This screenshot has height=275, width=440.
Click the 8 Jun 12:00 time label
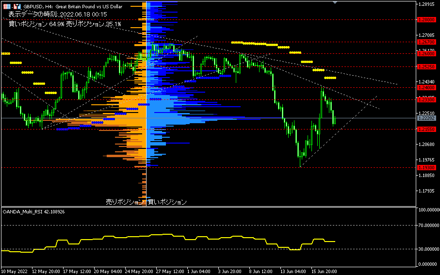[x=261, y=272]
